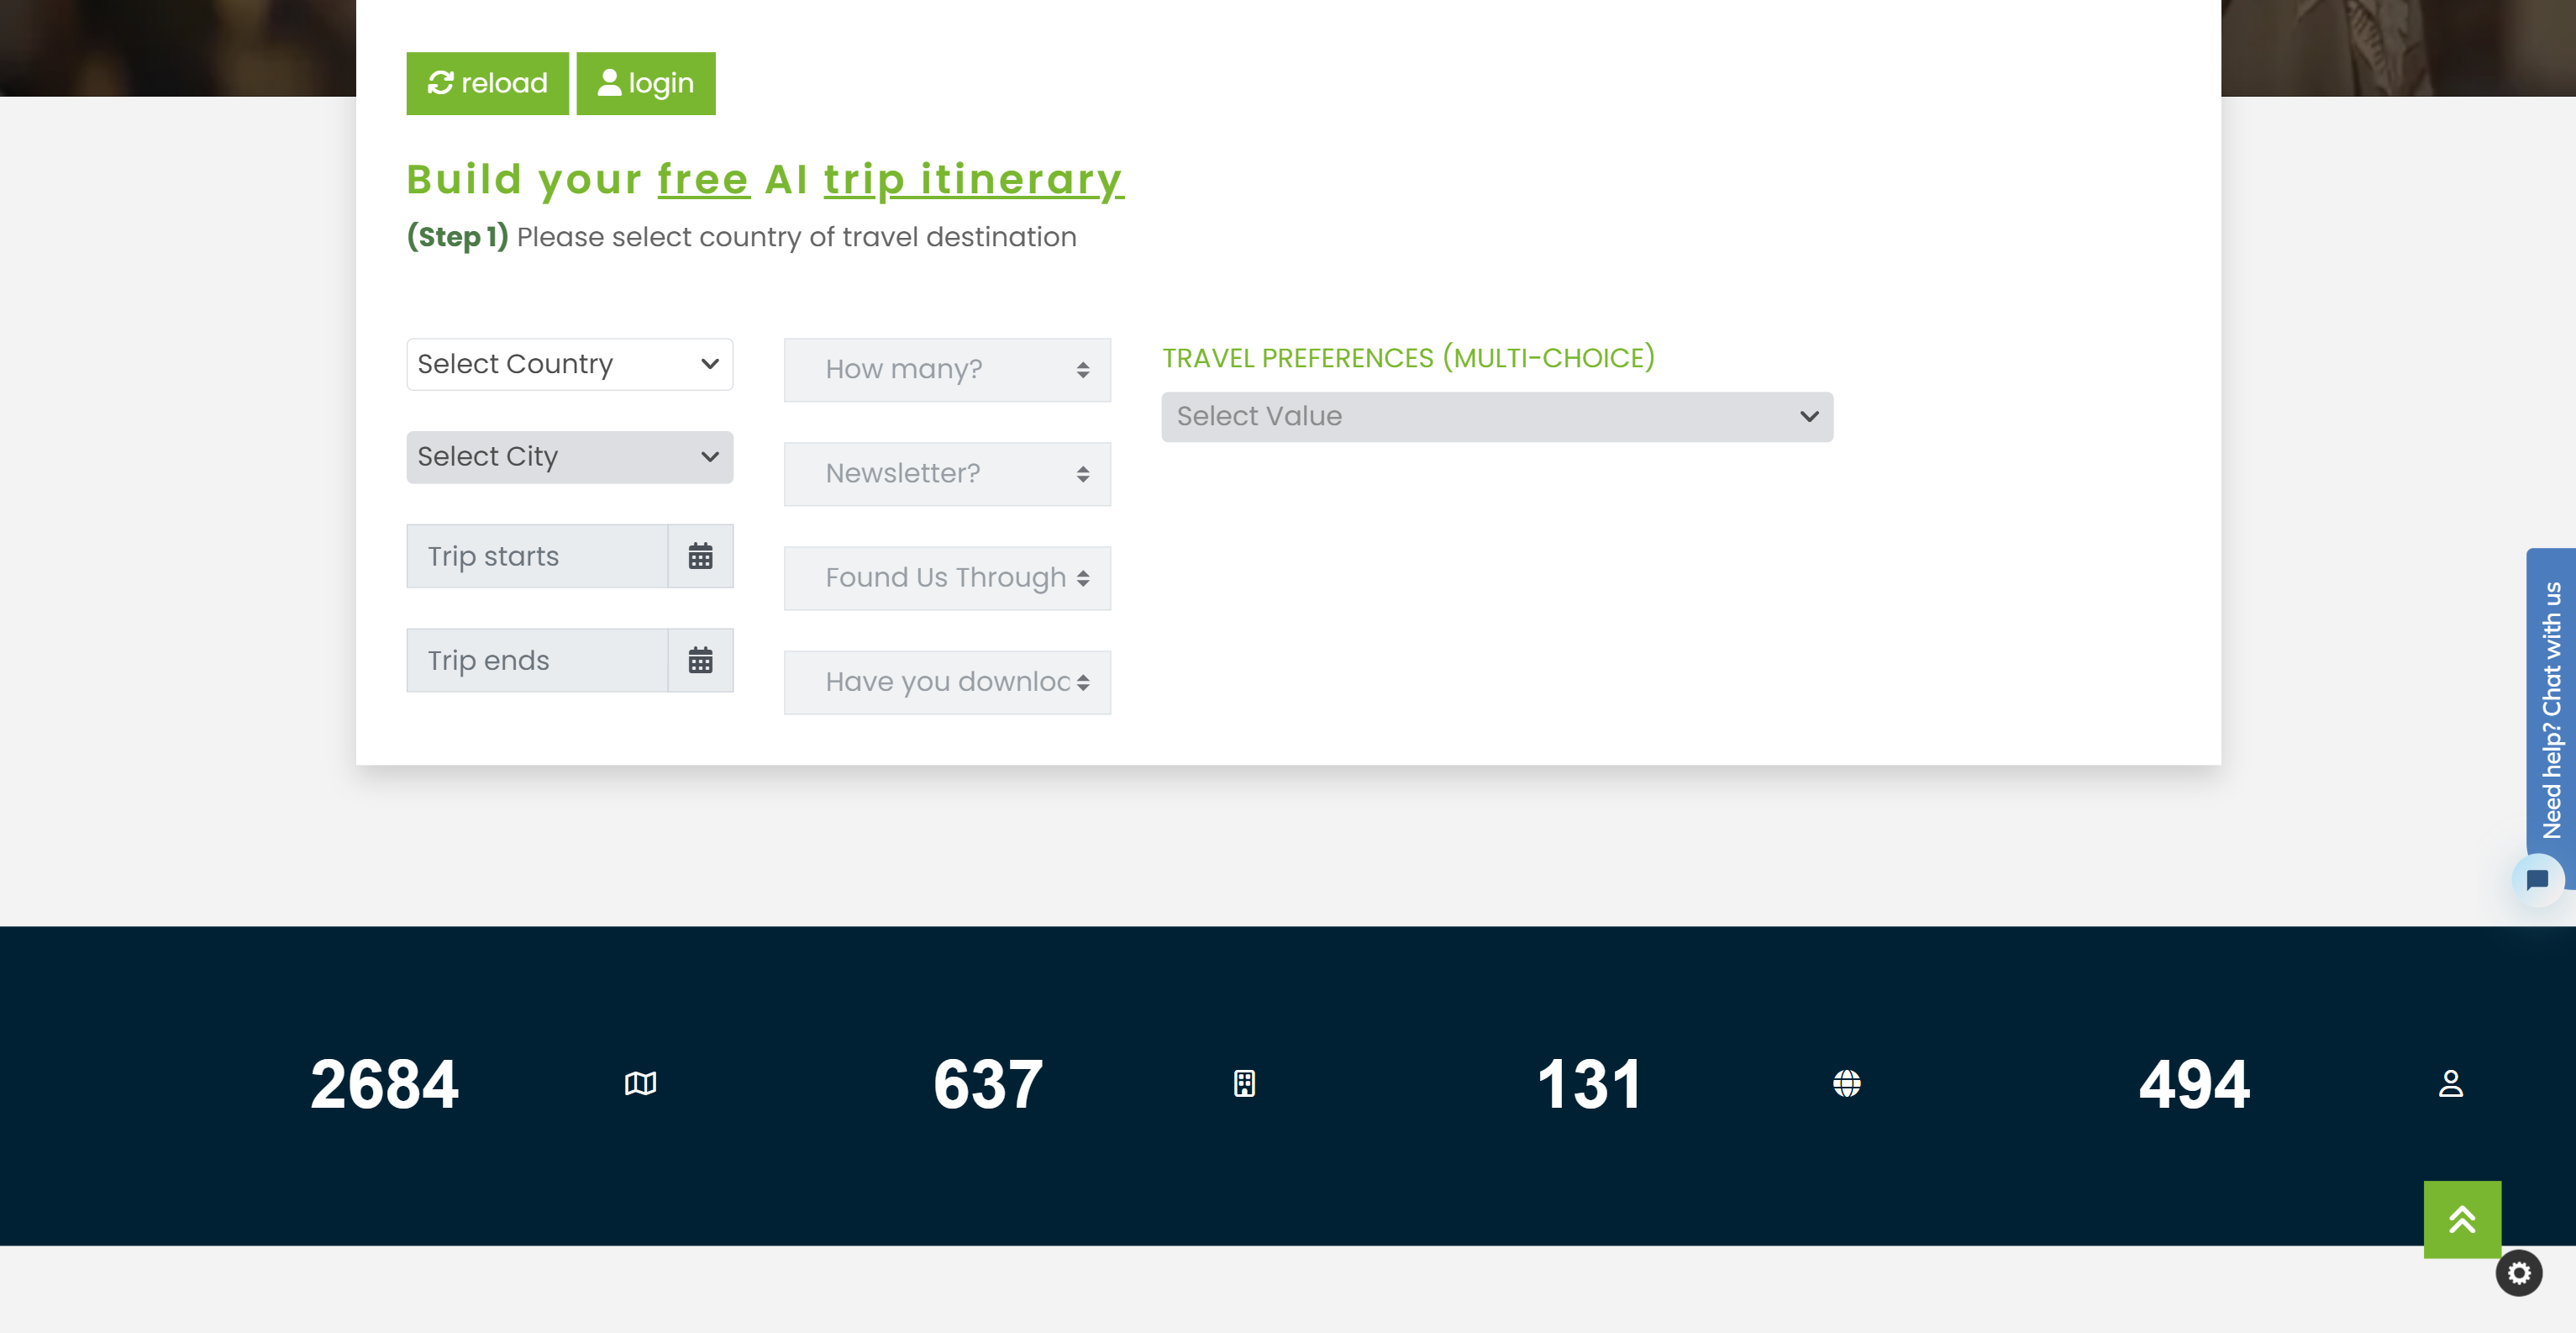Click the globe icon beside 131
The image size is (2576, 1333).
pyautogui.click(x=1846, y=1083)
